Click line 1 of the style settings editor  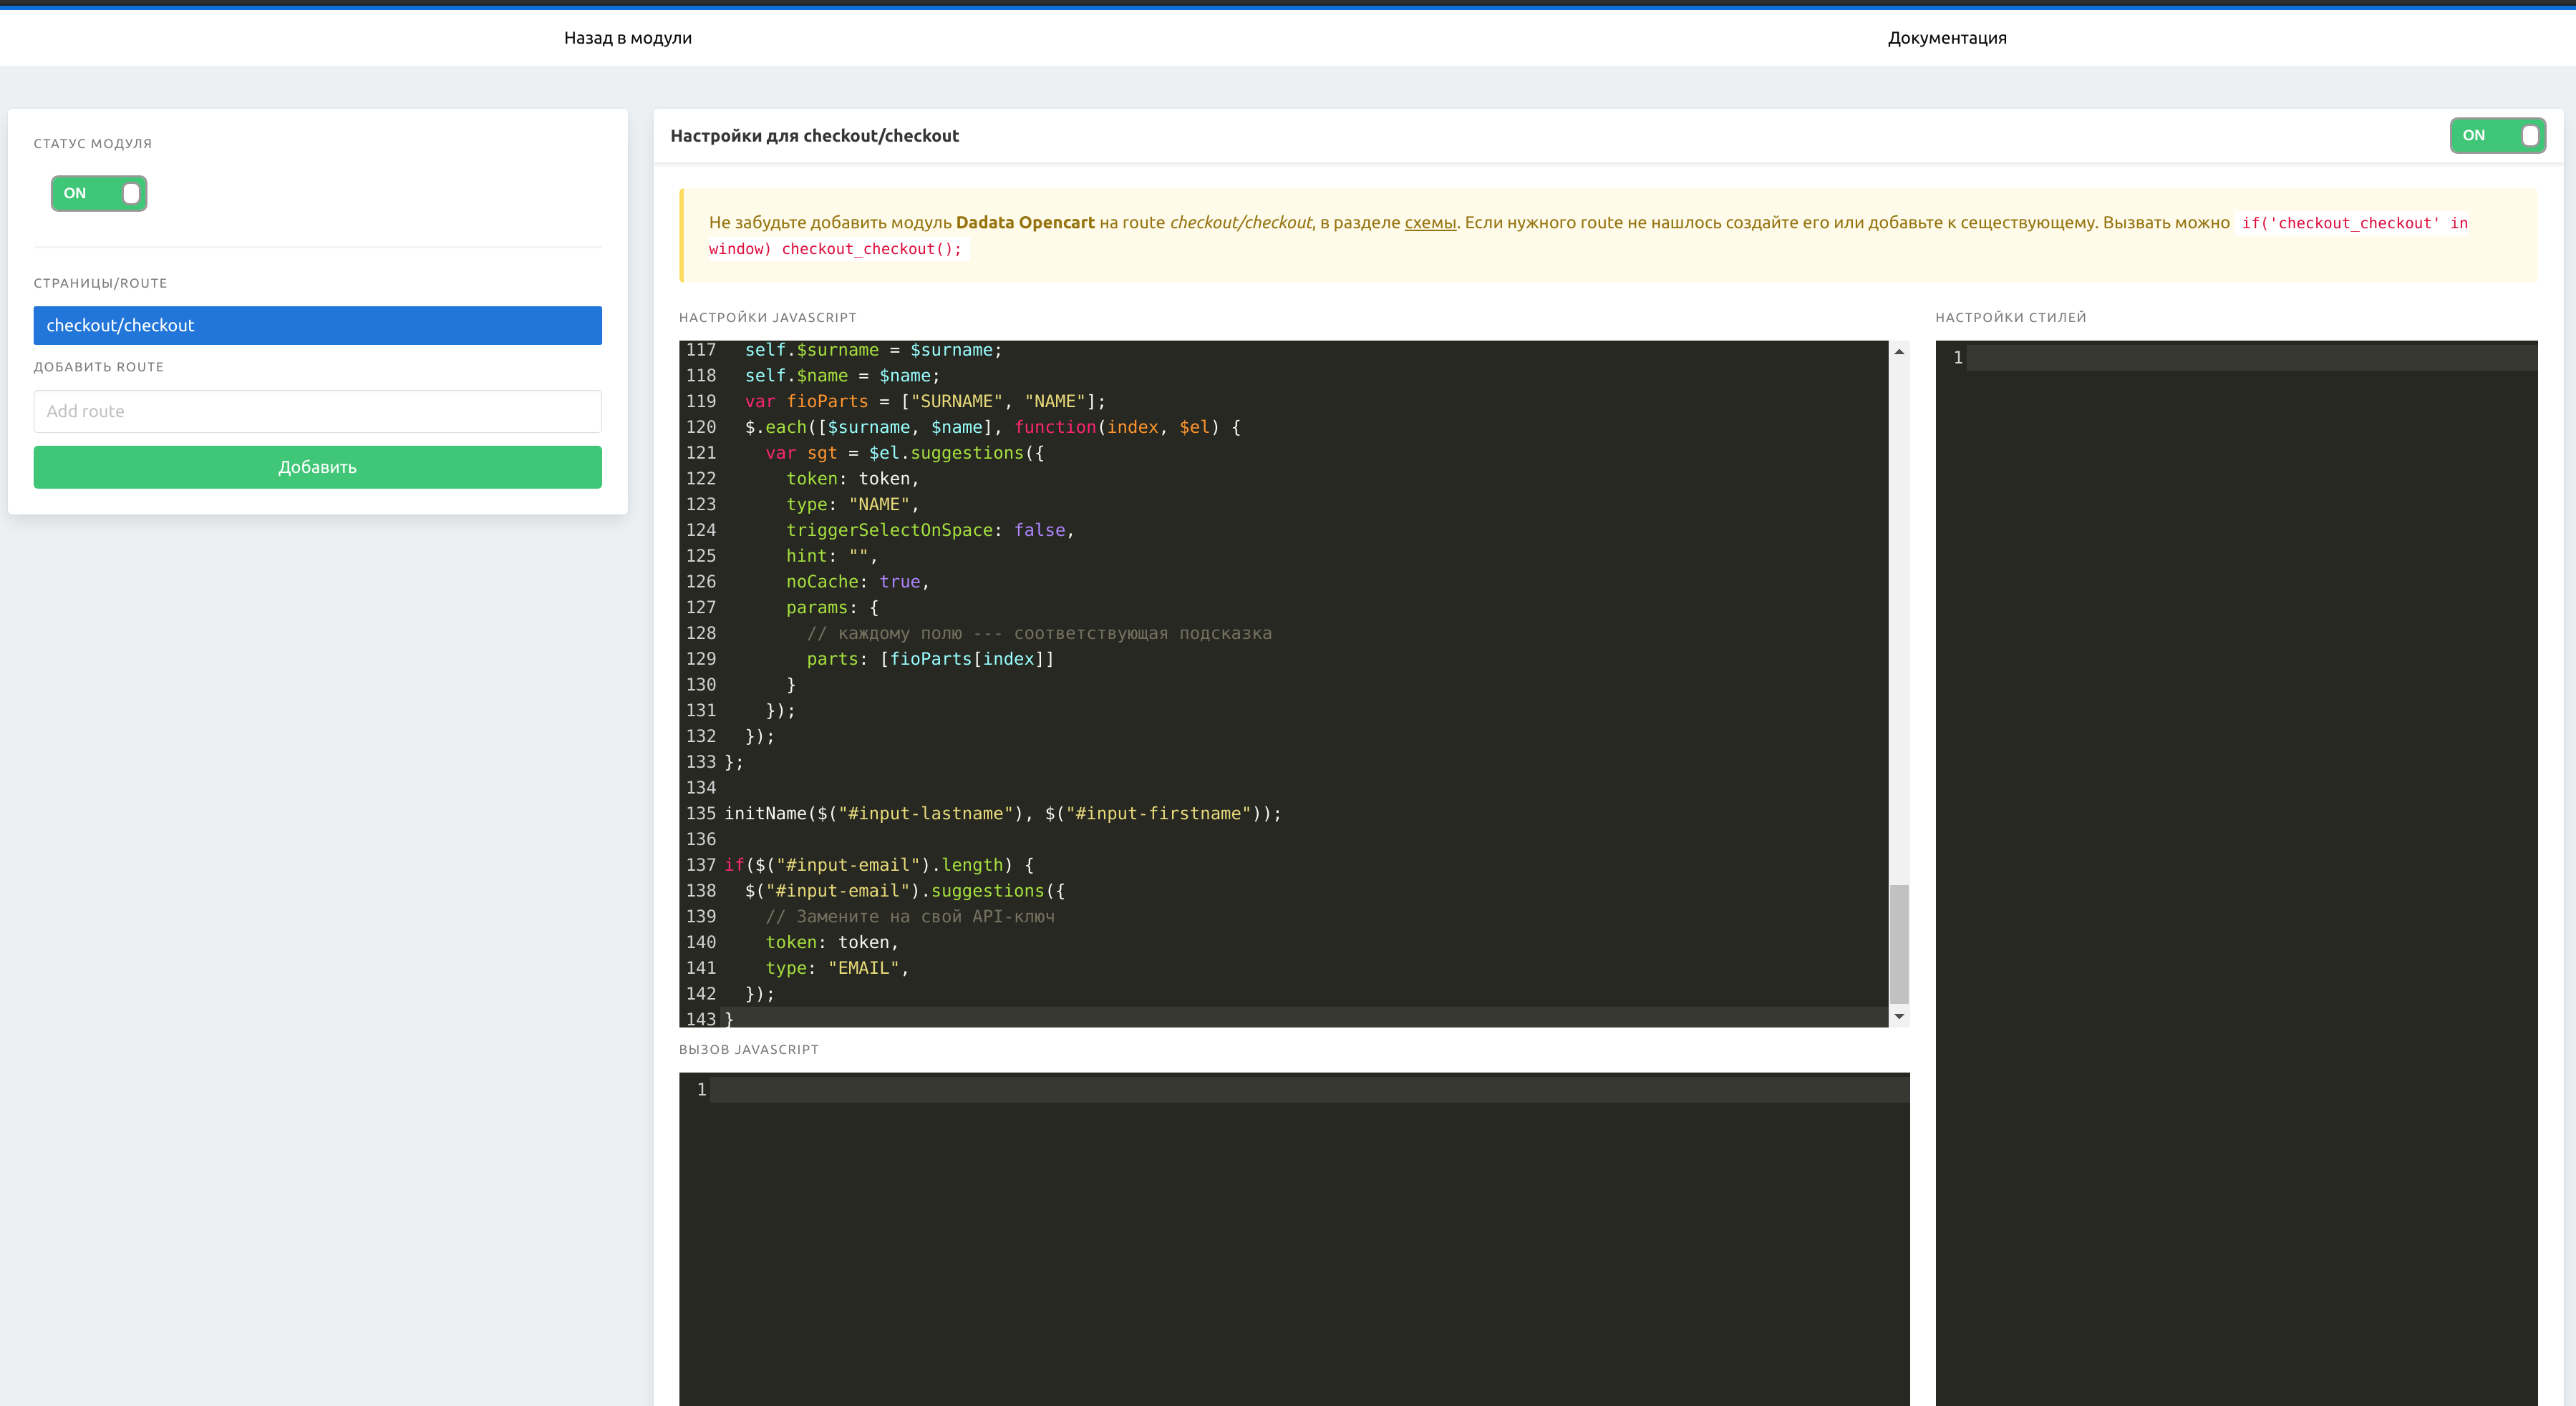pos(2250,358)
